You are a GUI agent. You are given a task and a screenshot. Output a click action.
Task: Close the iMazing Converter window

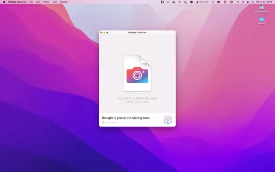pos(101,33)
